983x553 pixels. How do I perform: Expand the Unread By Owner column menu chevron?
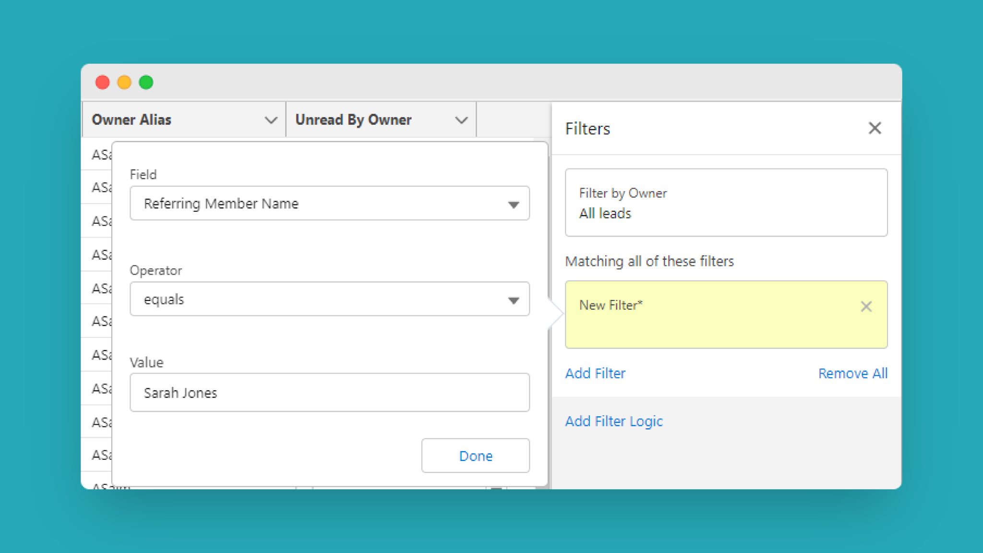(x=461, y=120)
